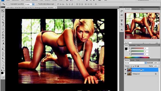Switch to the Pfade tab

(138, 60)
